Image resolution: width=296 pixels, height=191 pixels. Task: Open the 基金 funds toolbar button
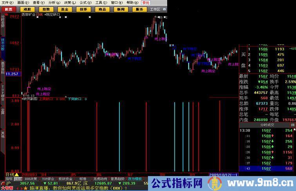pos(65,9)
